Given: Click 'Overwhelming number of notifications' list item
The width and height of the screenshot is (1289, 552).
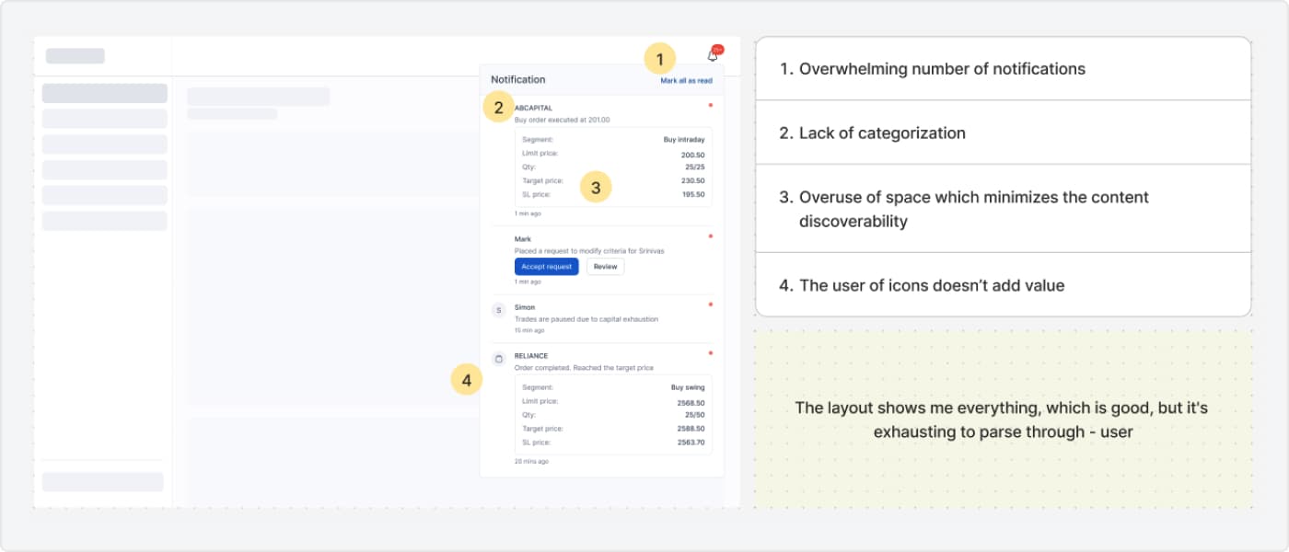Looking at the screenshot, I should (x=1004, y=69).
